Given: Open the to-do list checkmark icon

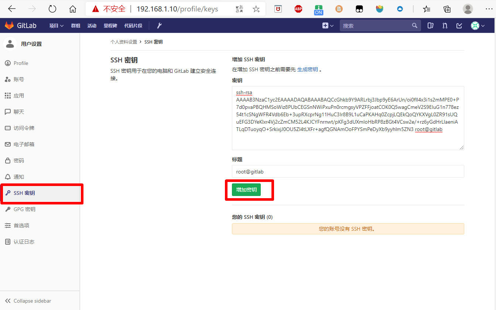Looking at the screenshot, I should [x=459, y=25].
